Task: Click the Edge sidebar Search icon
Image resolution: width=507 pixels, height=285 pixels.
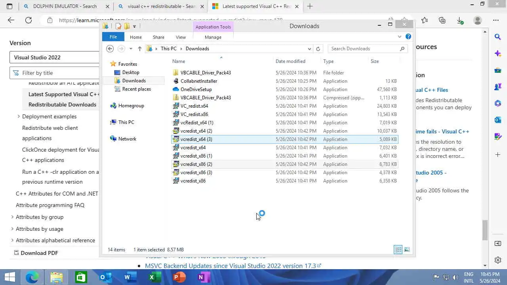Action: (x=498, y=37)
